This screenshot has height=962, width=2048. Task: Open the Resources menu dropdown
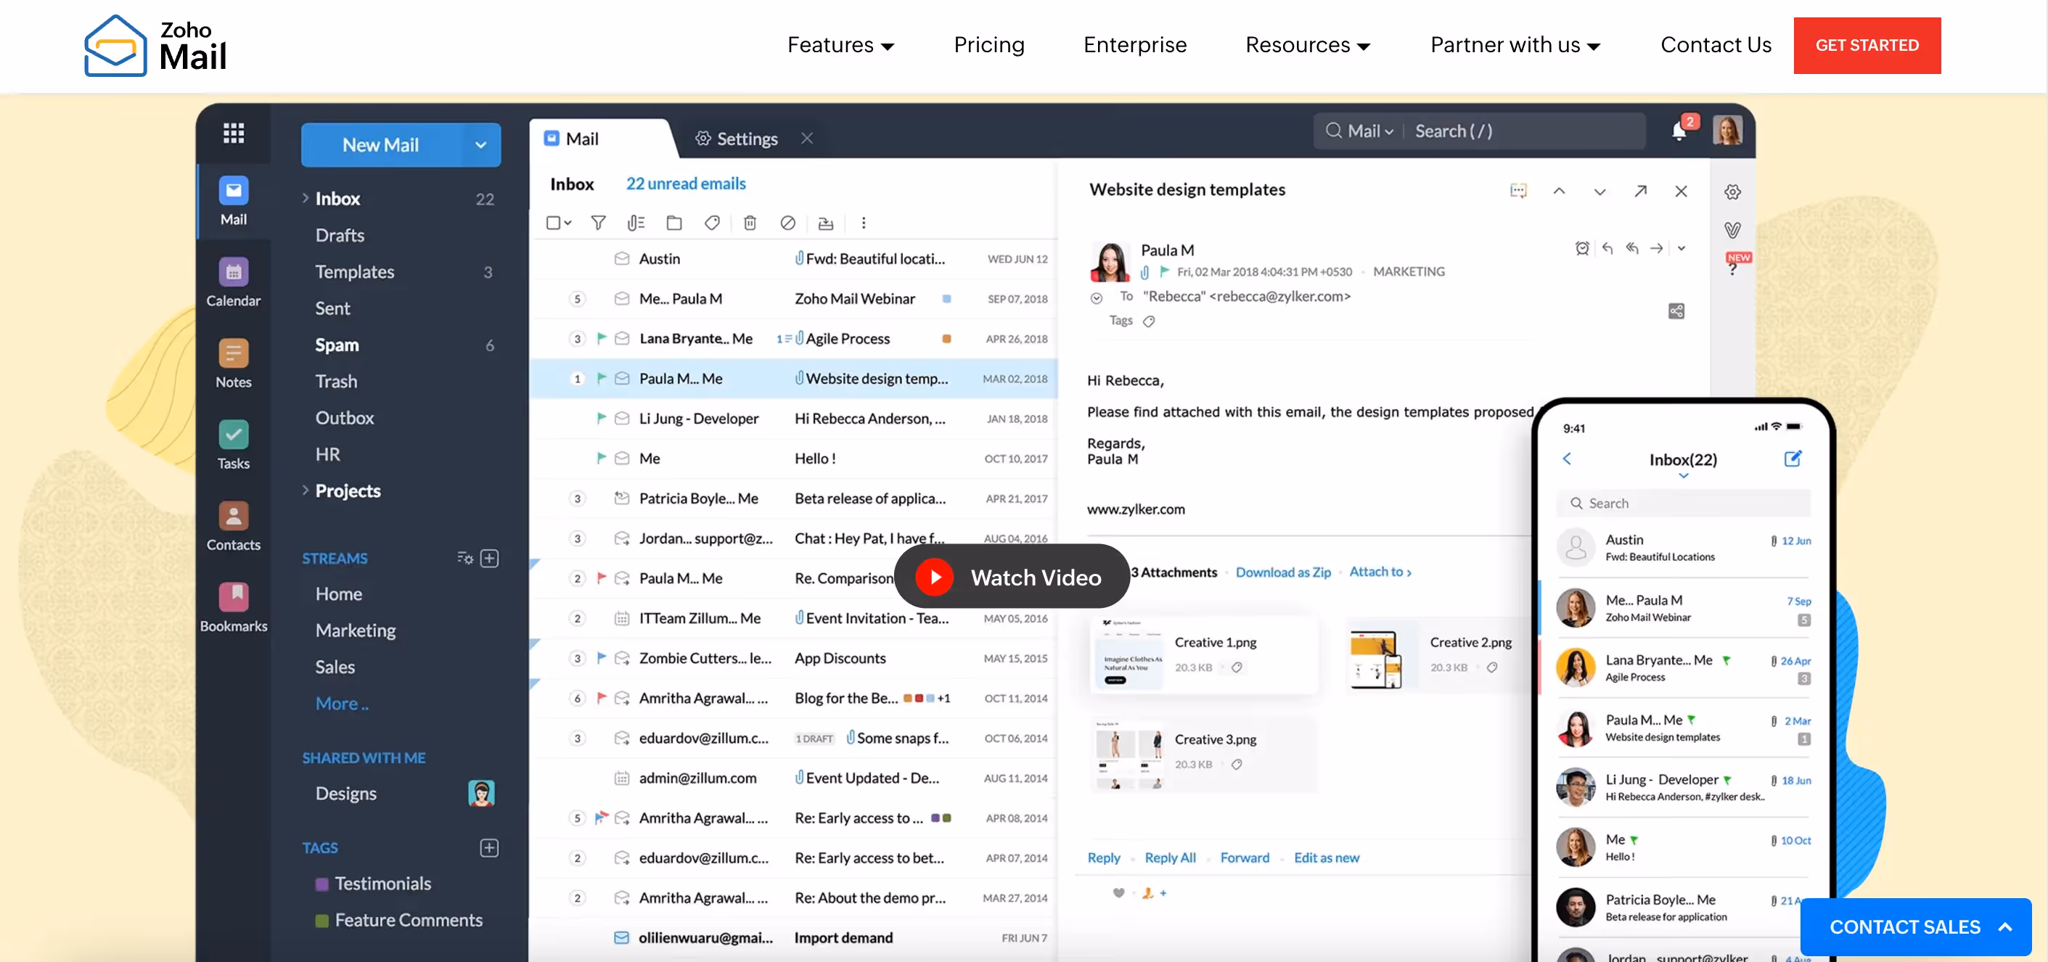1307,45
